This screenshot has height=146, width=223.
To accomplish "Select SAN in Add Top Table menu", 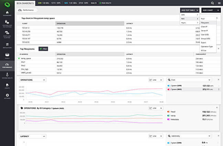I will click(x=190, y=15).
